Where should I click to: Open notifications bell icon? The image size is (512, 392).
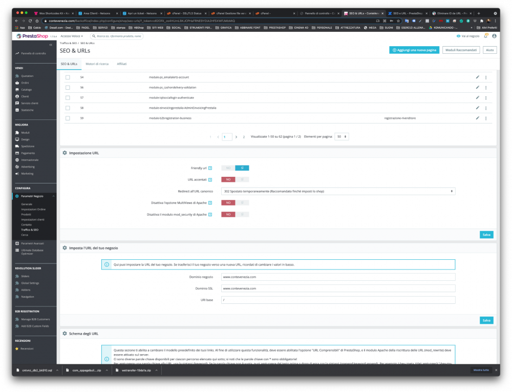coord(486,36)
